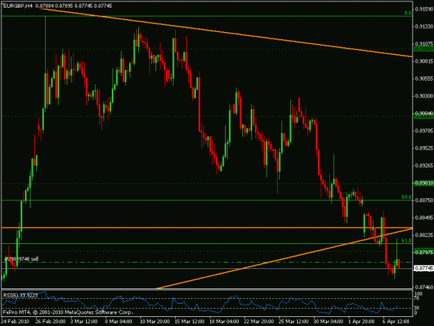Click the 0.87460 price axis value
The width and height of the screenshot is (434, 326).
[424, 288]
